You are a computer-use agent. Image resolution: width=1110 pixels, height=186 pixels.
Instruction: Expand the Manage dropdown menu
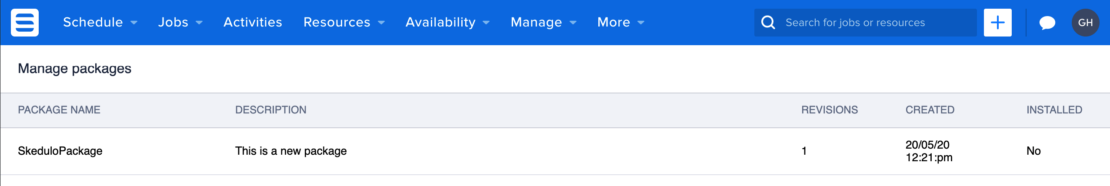pyautogui.click(x=543, y=23)
